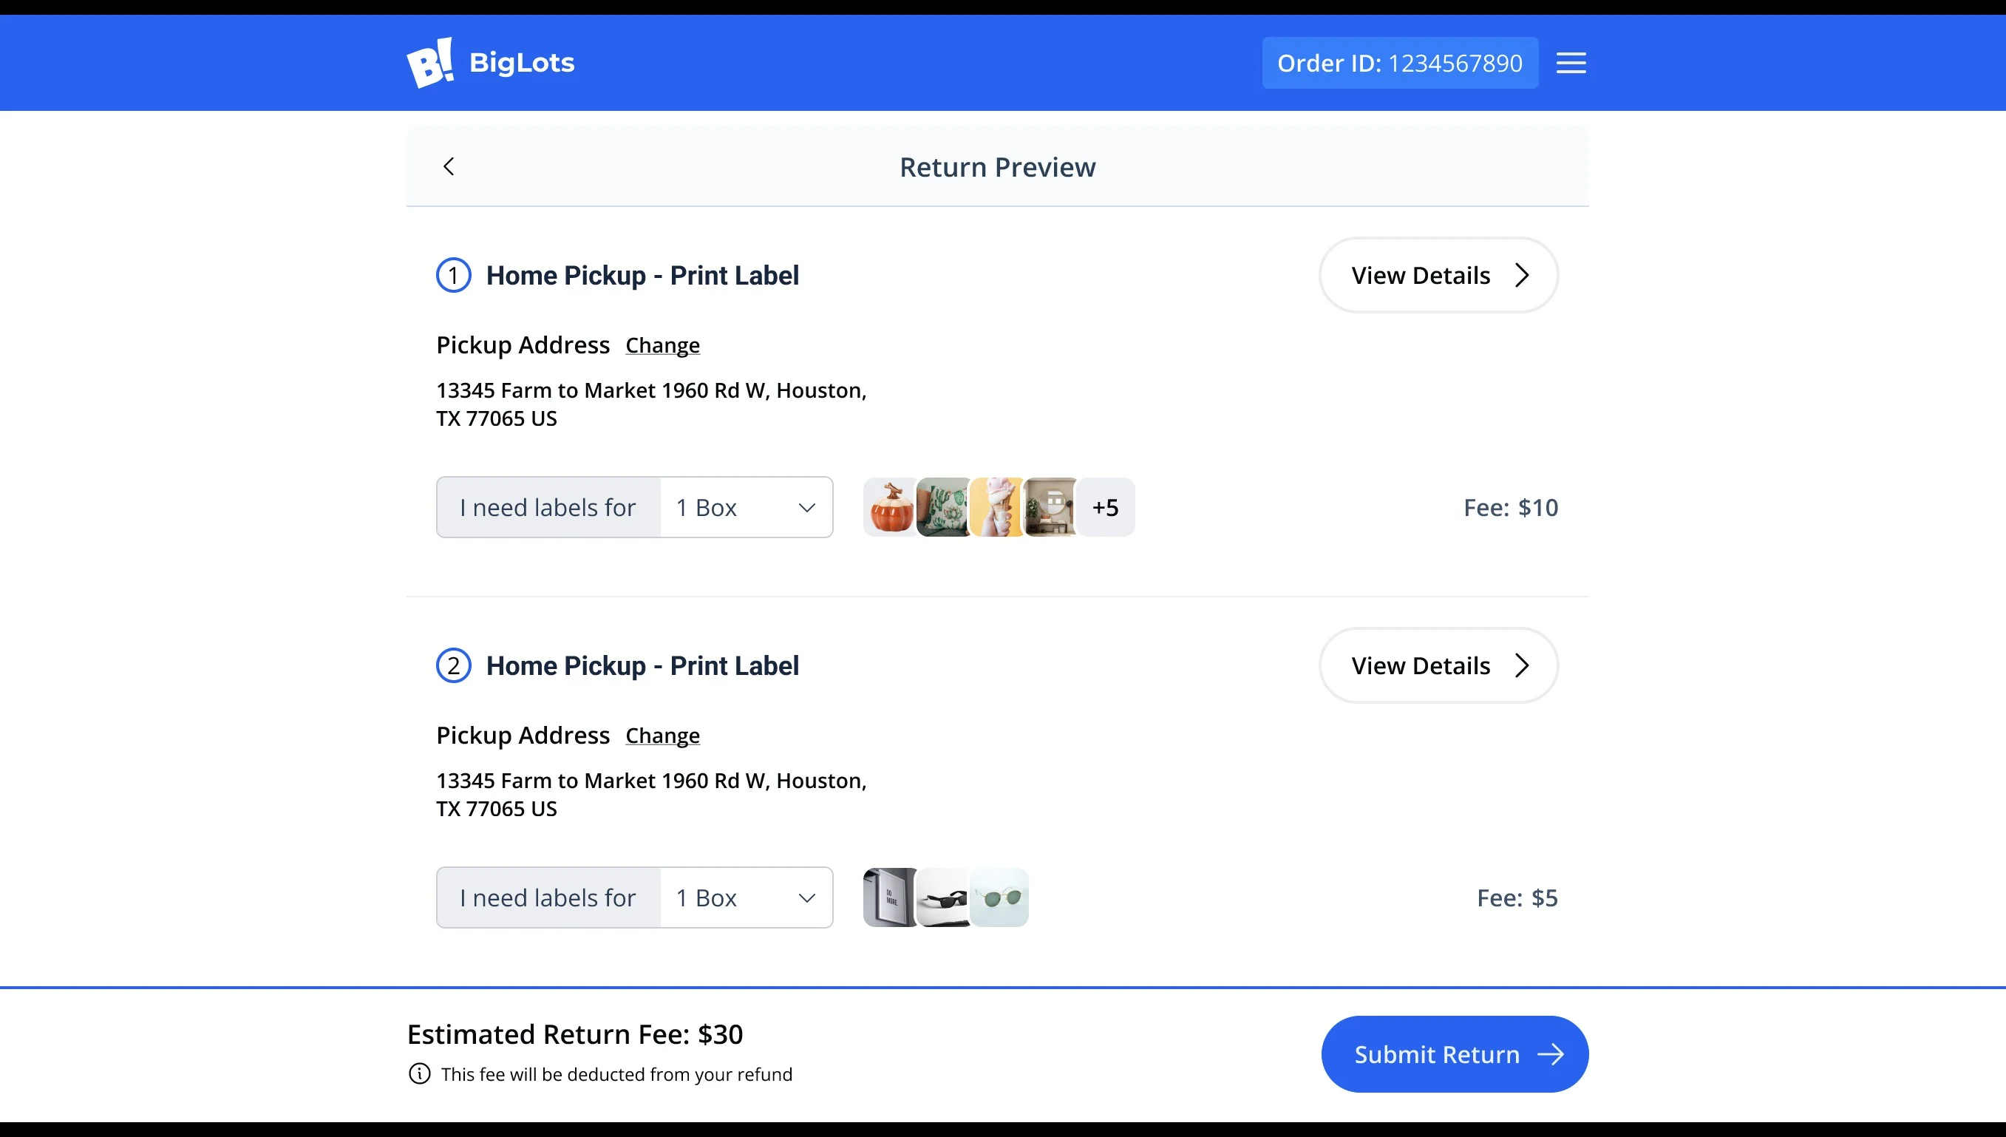The image size is (2006, 1137).
Task: Click second Home Pickup - Print Label heading
Action: click(x=642, y=665)
